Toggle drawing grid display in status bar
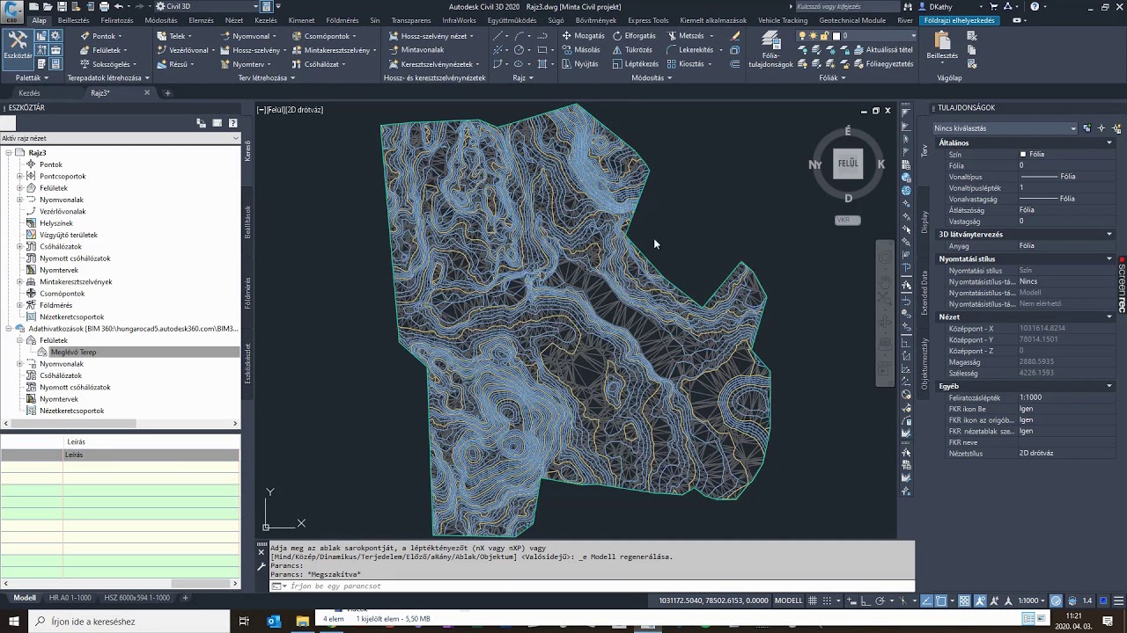The width and height of the screenshot is (1127, 633). [x=814, y=600]
